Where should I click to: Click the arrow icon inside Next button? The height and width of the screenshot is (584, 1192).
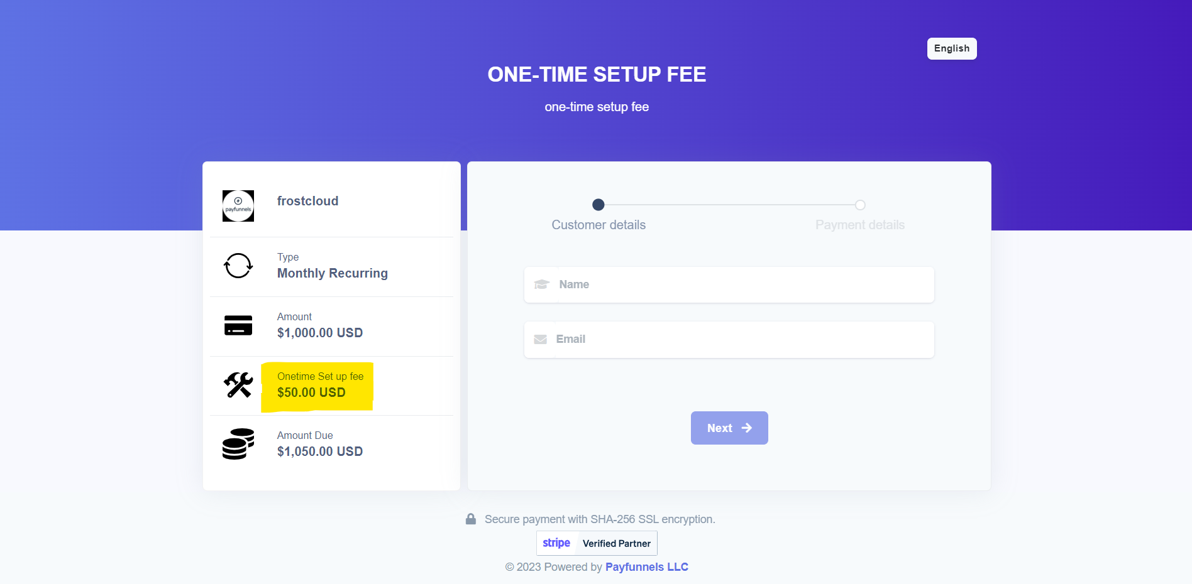tap(746, 428)
